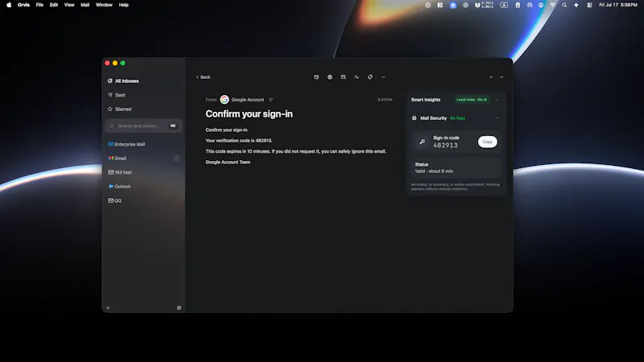Focus the Search and command field
Viewport: 644px width, 362px height.
[143, 125]
